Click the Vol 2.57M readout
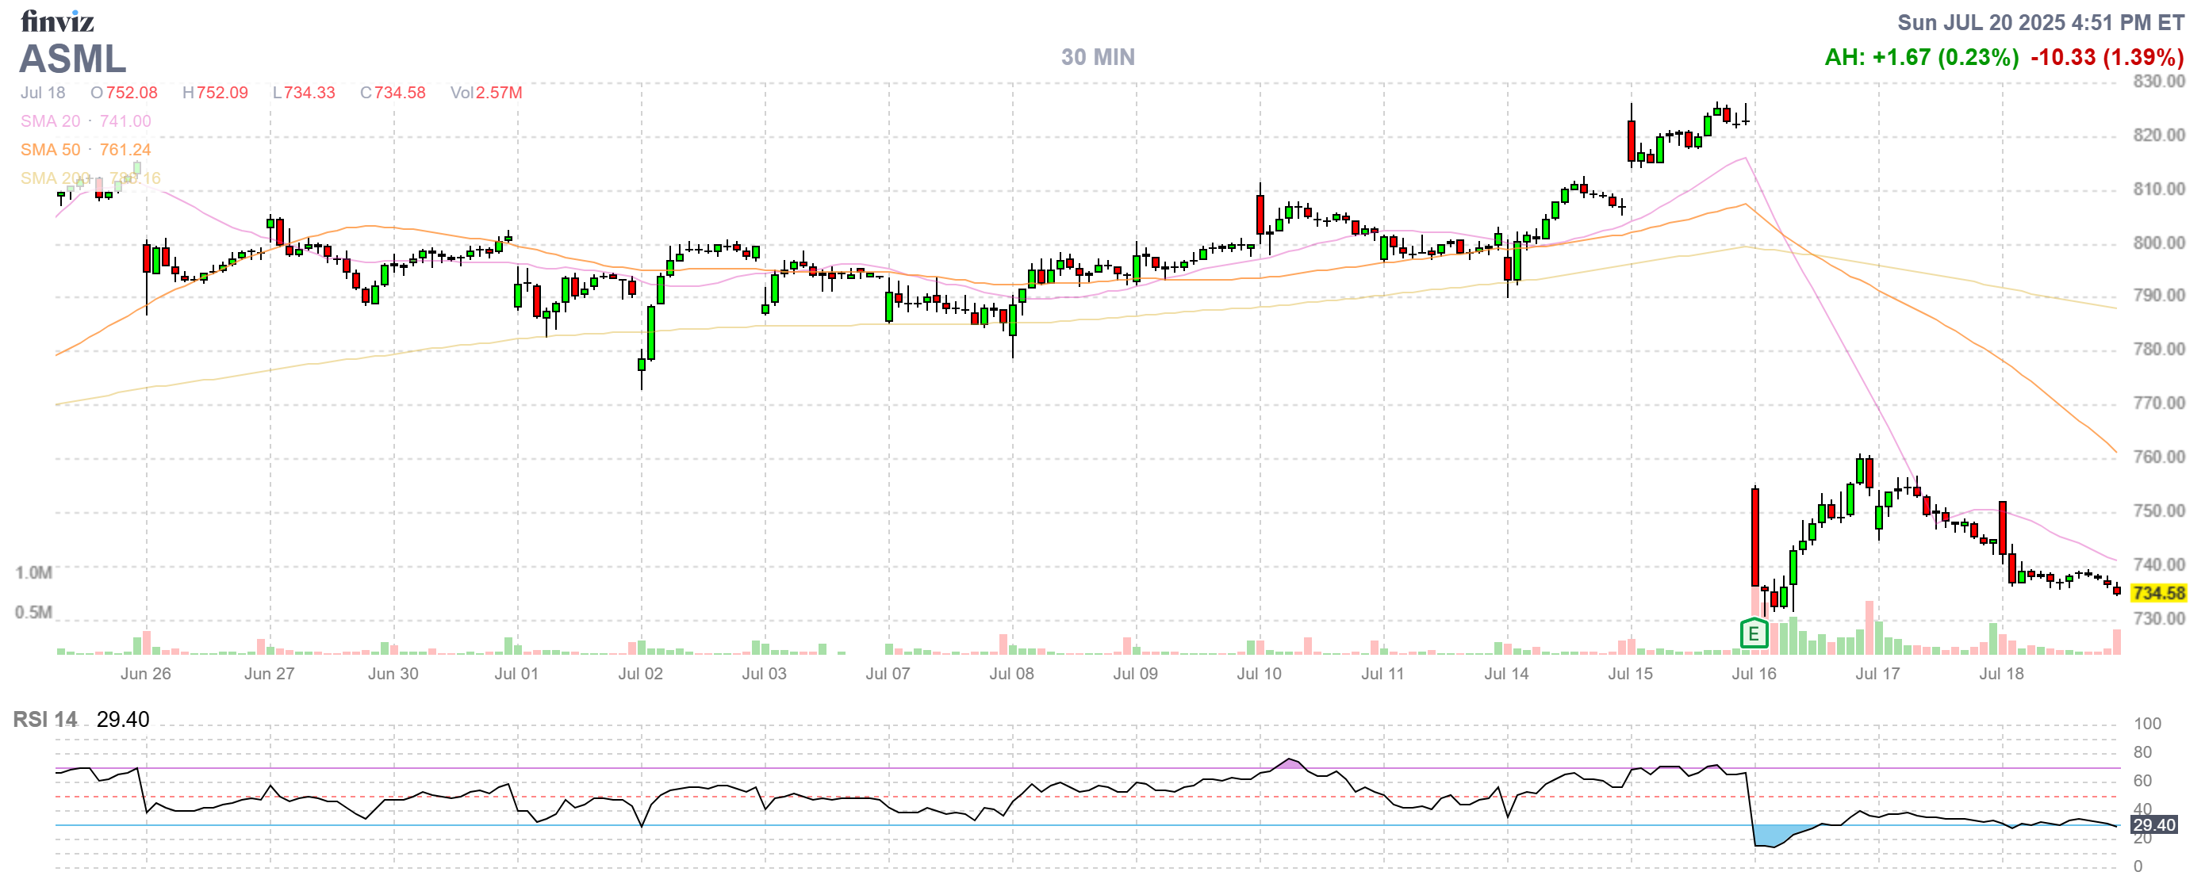Viewport: 2205px width, 891px height. tap(485, 92)
